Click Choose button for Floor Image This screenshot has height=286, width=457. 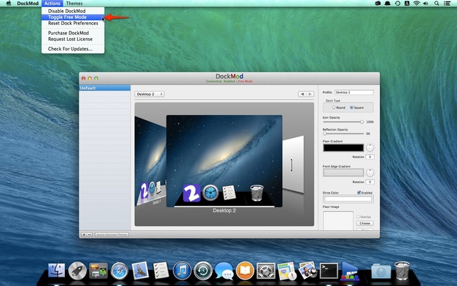[x=365, y=223]
